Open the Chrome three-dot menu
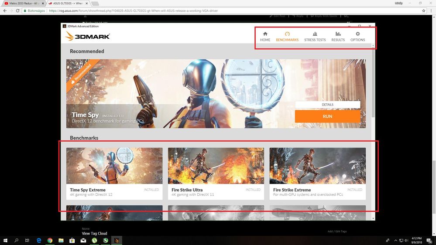This screenshot has height=245, width=436. [431, 10]
